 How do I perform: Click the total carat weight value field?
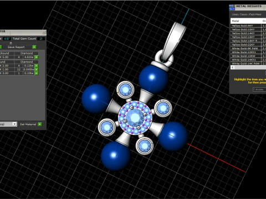pyautogui.click(x=7, y=39)
